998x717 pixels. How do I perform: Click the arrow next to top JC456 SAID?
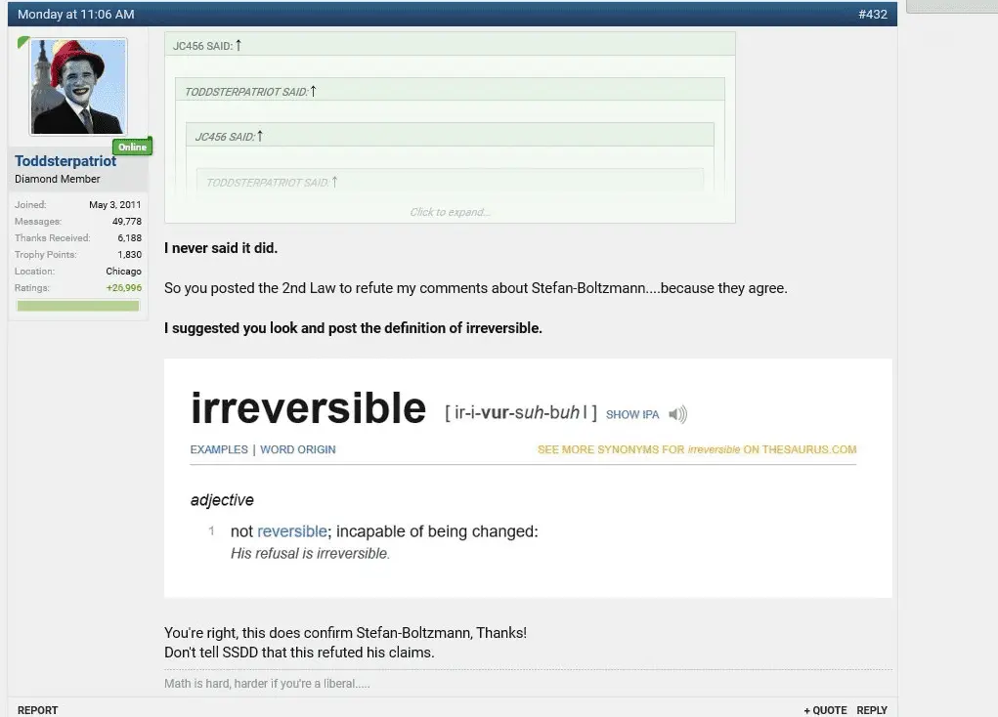tap(239, 45)
